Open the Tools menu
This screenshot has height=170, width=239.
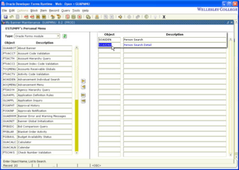tap(76, 10)
